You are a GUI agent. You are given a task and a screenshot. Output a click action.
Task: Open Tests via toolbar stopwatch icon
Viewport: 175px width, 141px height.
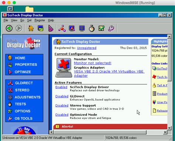tap(92, 28)
